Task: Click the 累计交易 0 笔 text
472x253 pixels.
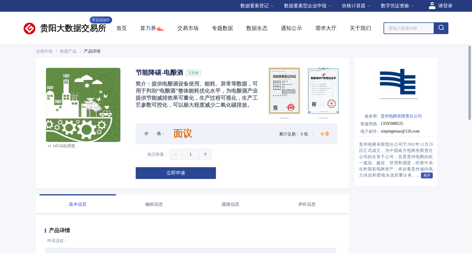Action: 294,134
